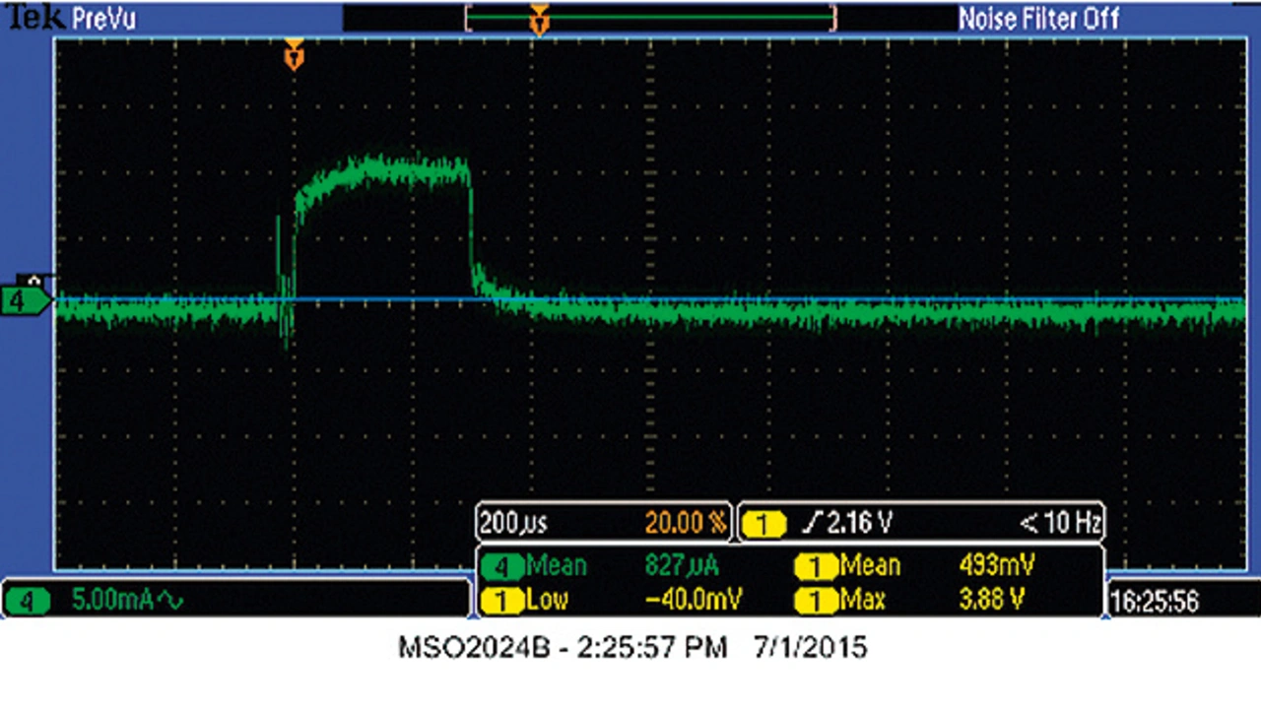Select the 200µs timebase readout
Screen dimensions: 1261x710
point(514,523)
